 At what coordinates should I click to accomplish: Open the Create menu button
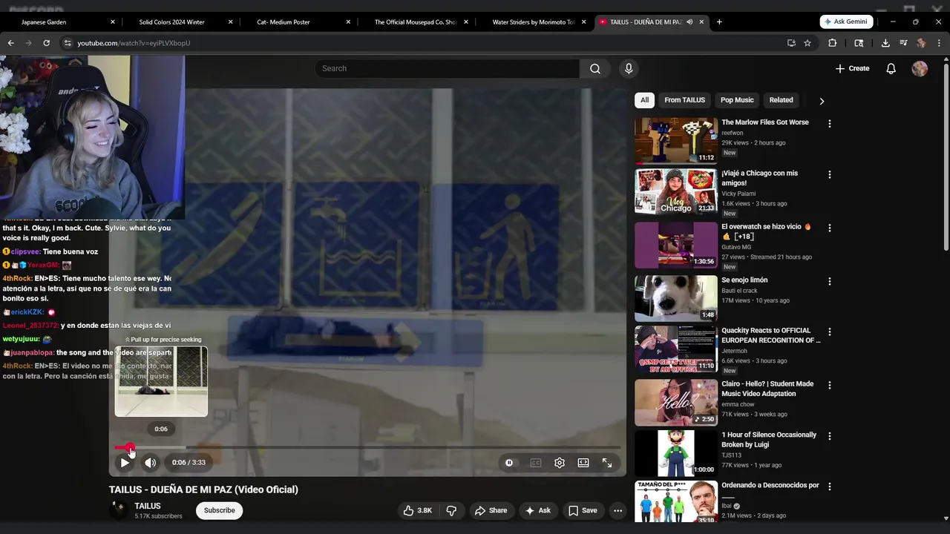(x=852, y=68)
